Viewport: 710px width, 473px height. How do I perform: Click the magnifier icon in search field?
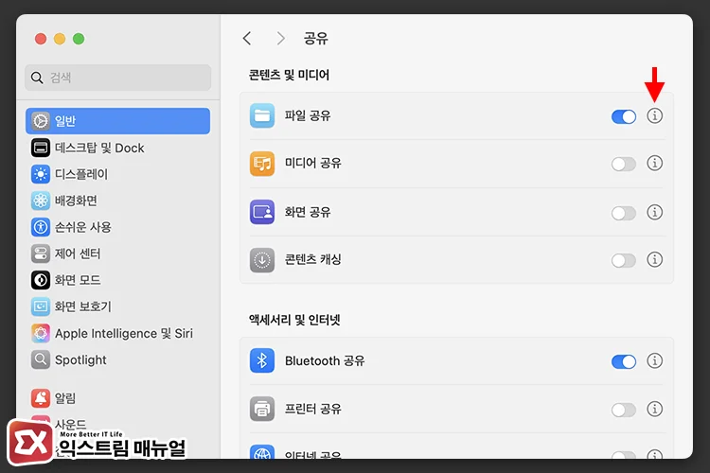(x=37, y=78)
